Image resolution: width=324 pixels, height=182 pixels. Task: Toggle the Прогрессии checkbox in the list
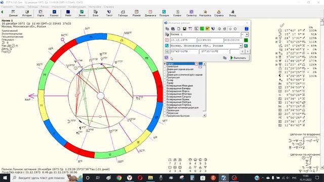165,77
